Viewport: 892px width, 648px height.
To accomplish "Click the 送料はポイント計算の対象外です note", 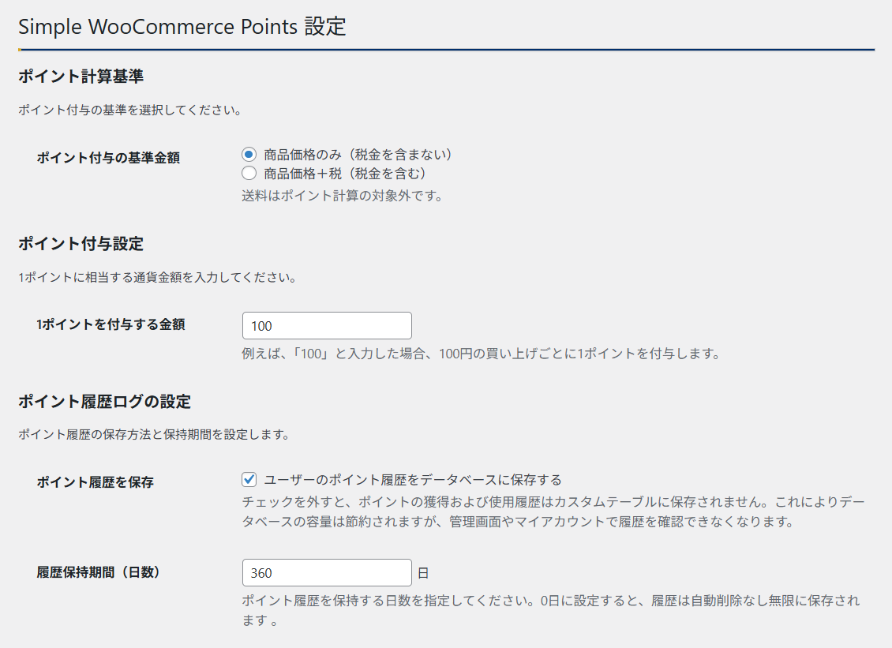I will click(343, 196).
